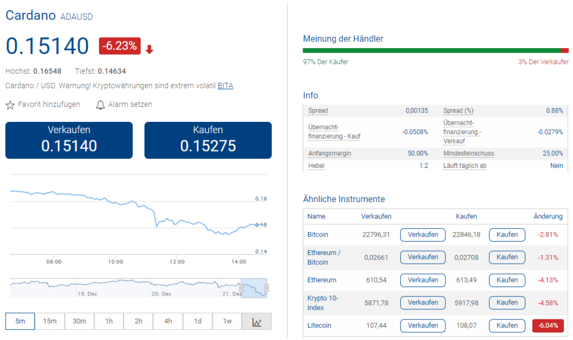Click the star icon to add favorite
The image size is (573, 340).
[10, 105]
